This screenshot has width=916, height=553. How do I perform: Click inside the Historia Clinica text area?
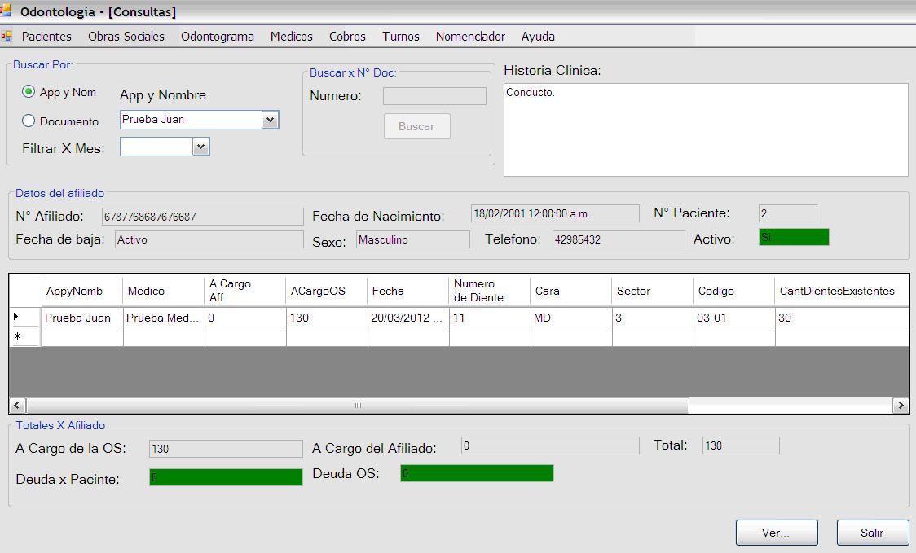pos(706,129)
